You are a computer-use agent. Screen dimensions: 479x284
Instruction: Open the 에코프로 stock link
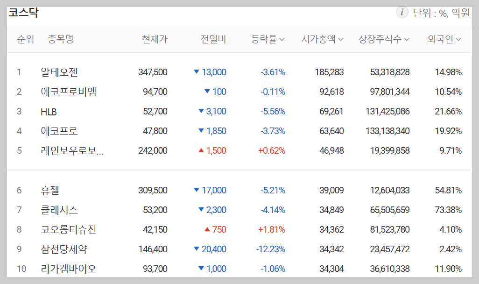pos(59,131)
